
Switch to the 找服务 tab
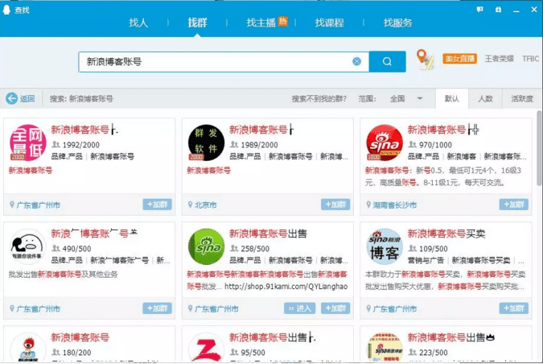[398, 23]
